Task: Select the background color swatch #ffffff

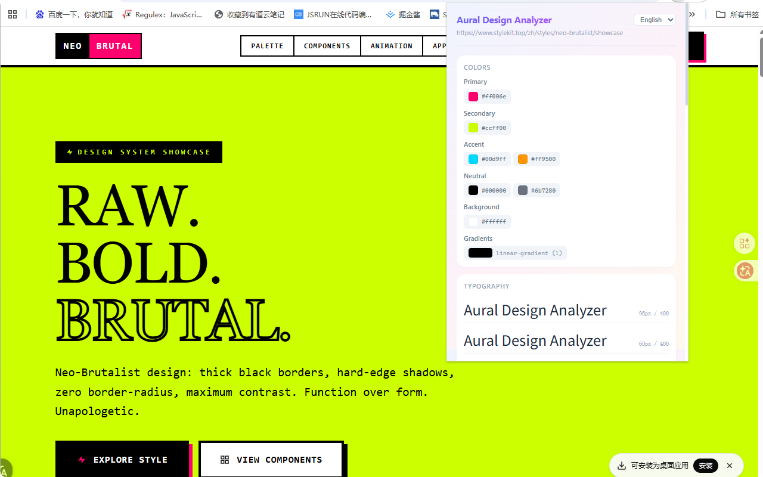Action: pos(487,222)
